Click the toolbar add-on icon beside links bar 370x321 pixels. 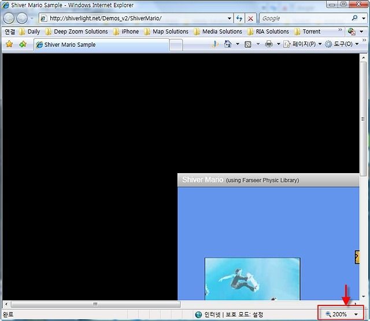[351, 32]
